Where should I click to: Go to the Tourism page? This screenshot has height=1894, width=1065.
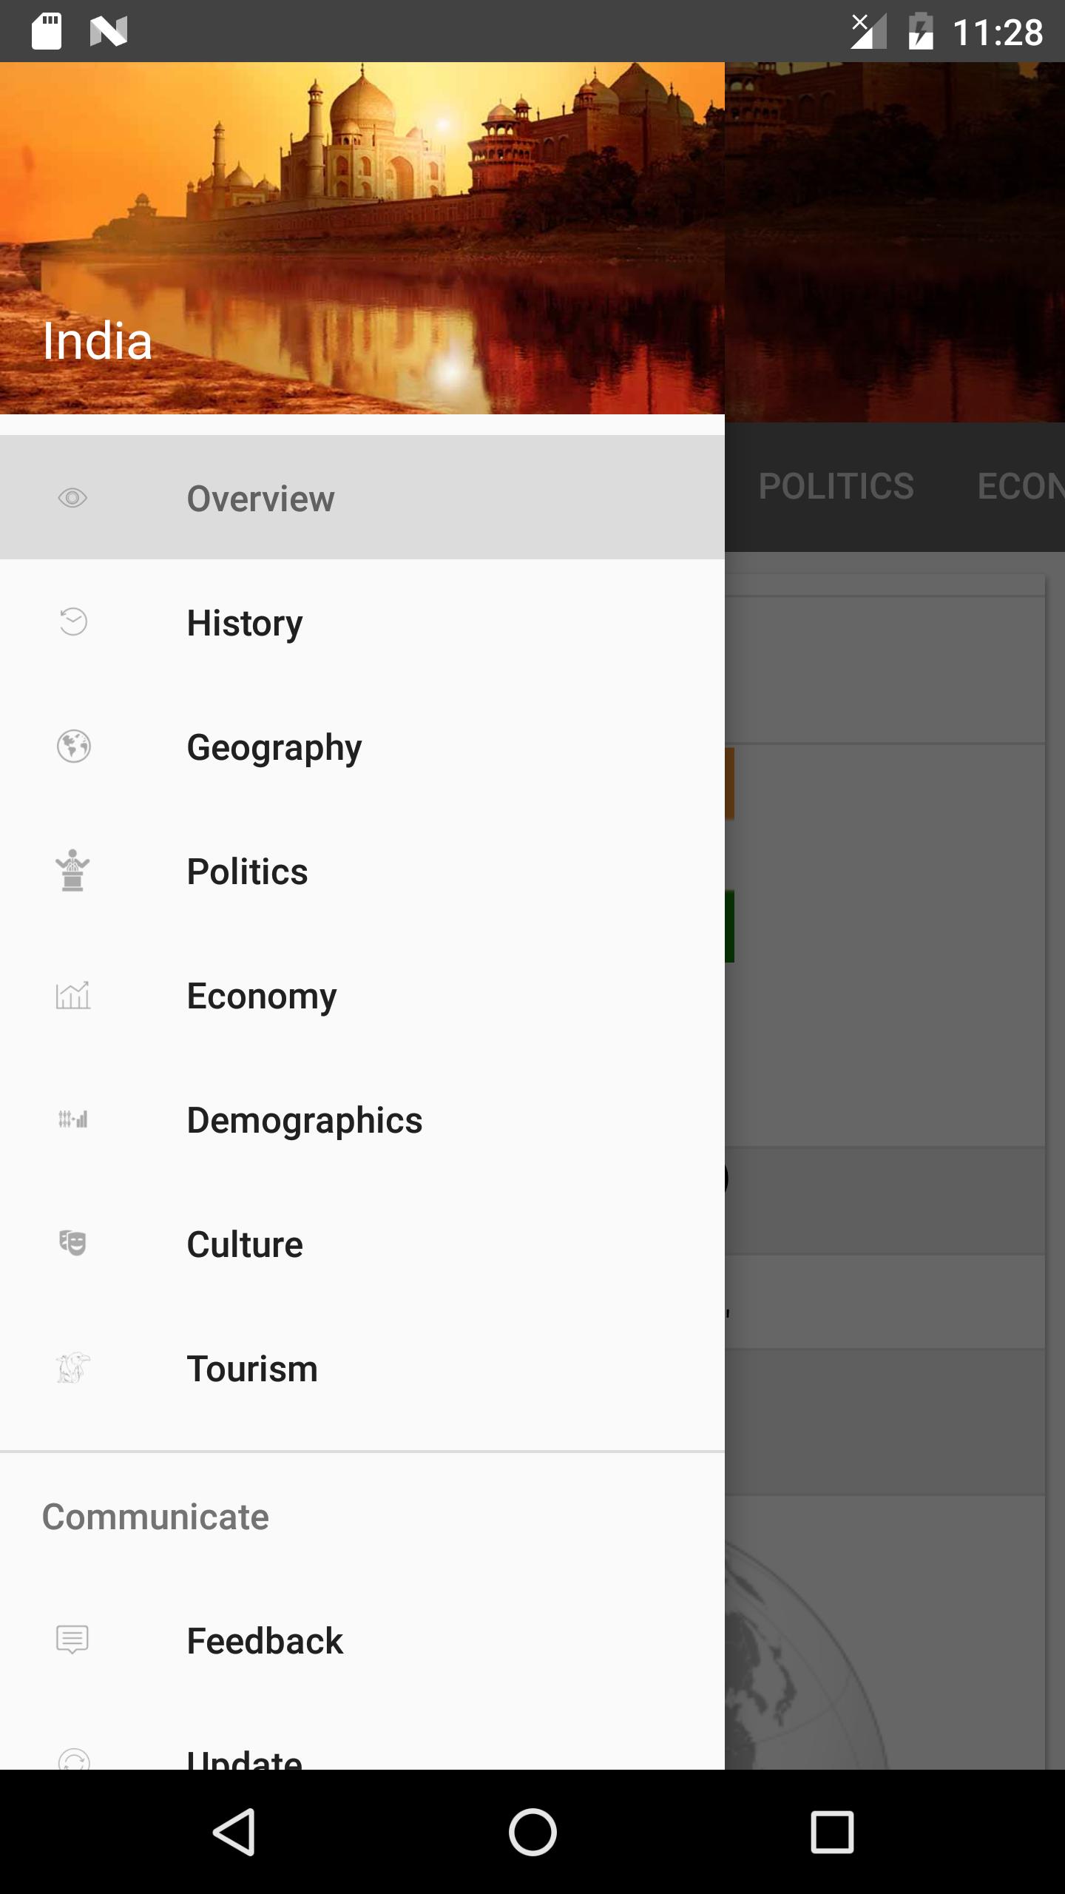coord(362,1368)
